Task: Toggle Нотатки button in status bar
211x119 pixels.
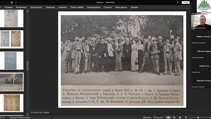Action: [x=147, y=118]
